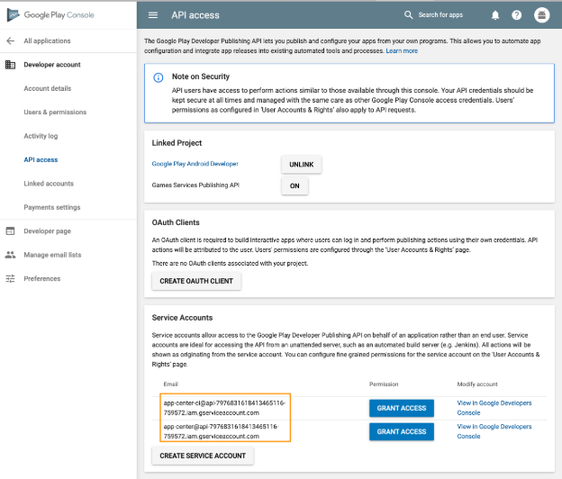Open the help question mark icon
The image size is (562, 479).
click(516, 15)
